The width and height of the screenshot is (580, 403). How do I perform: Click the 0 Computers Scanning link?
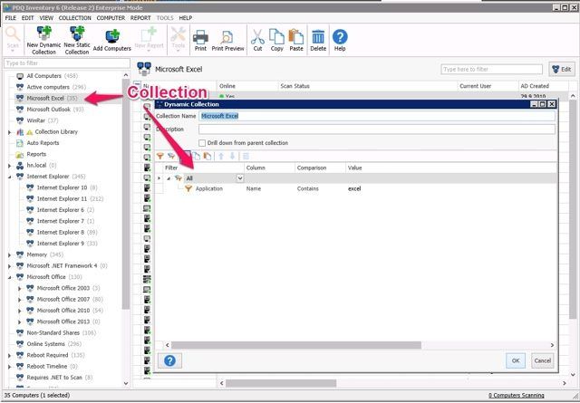[x=516, y=395]
